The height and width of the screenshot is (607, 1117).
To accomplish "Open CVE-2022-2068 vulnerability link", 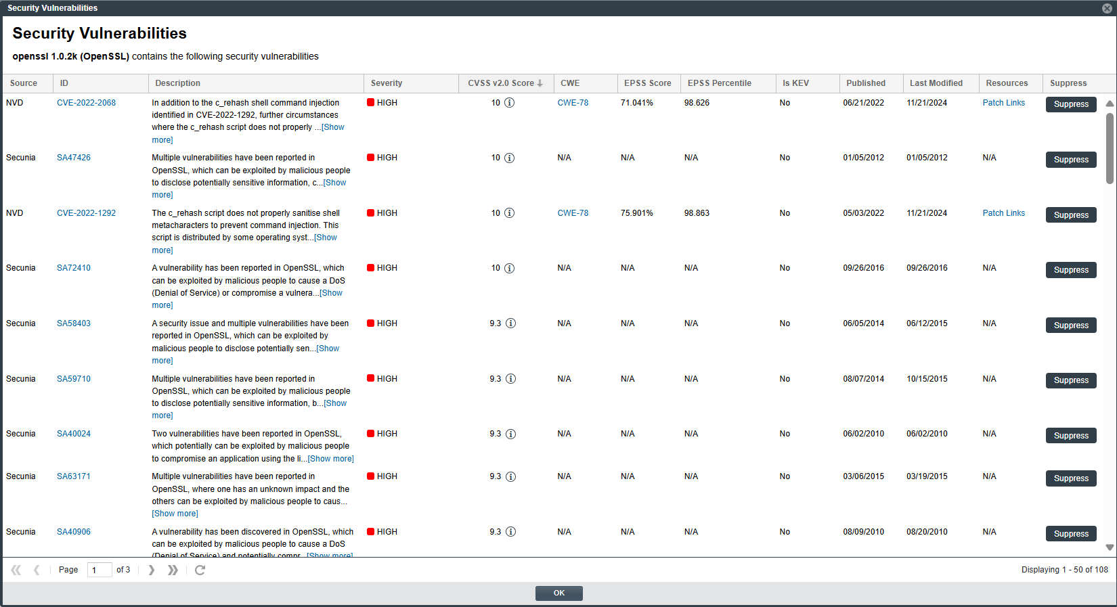I will click(x=86, y=103).
